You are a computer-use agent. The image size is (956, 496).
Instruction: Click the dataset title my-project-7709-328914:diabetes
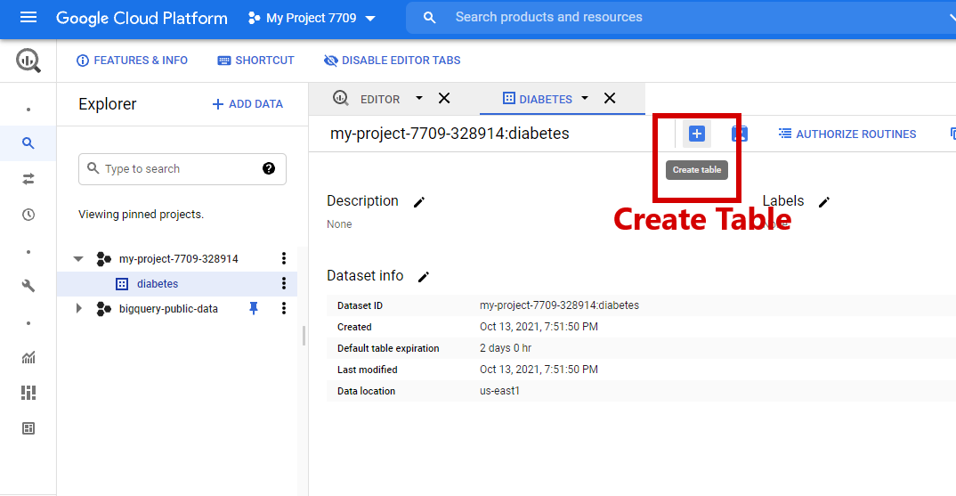click(x=450, y=134)
